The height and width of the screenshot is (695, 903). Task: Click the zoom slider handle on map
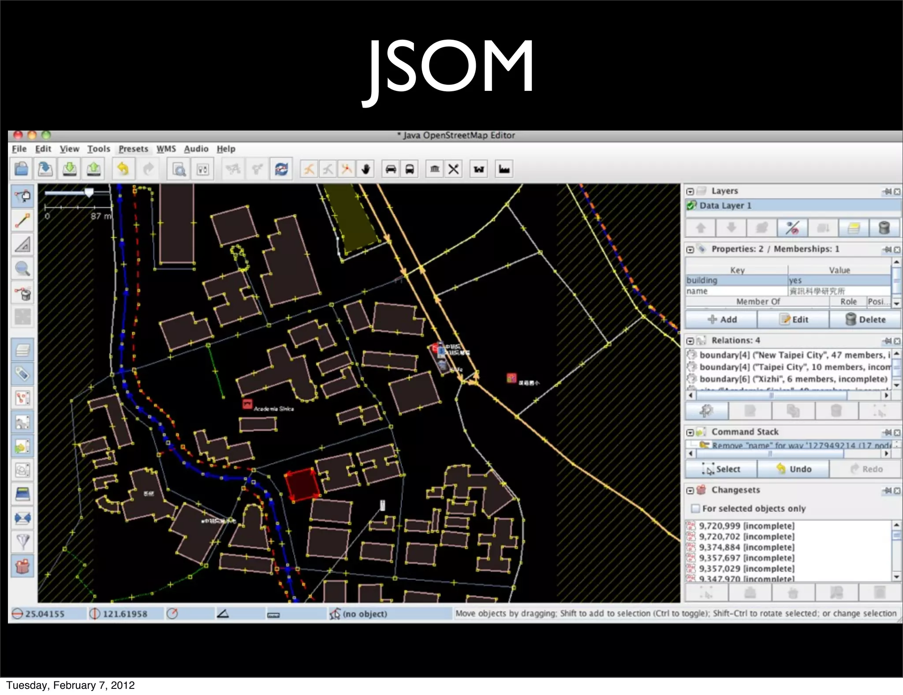89,192
